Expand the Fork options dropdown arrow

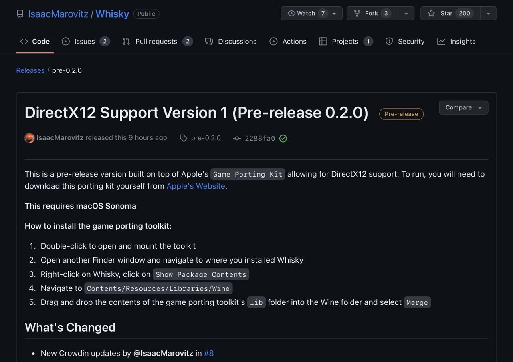(x=406, y=13)
